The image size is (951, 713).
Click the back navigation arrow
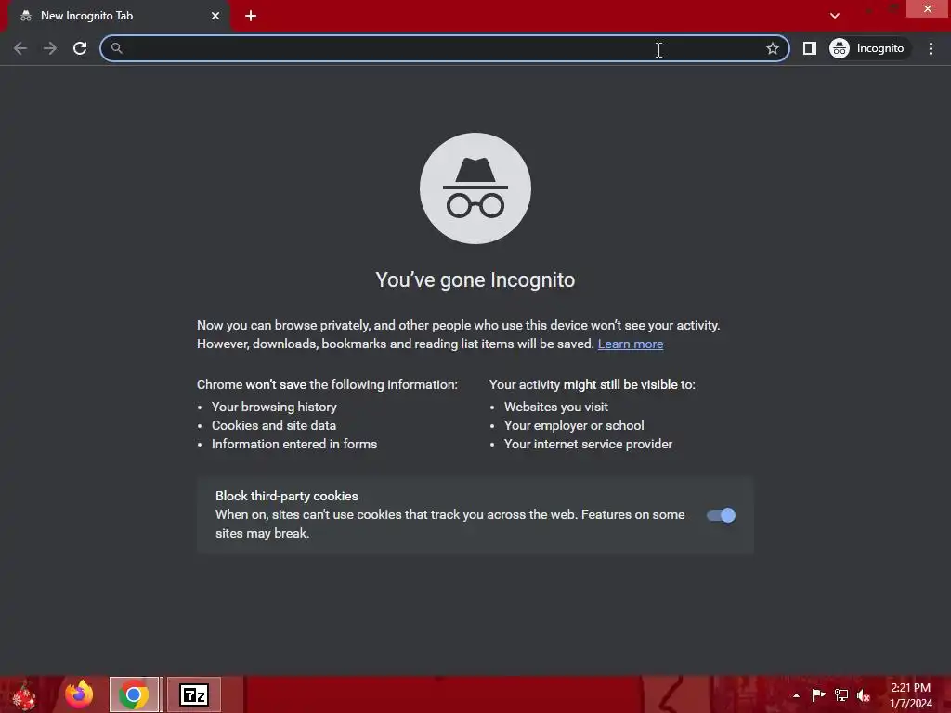[20, 48]
